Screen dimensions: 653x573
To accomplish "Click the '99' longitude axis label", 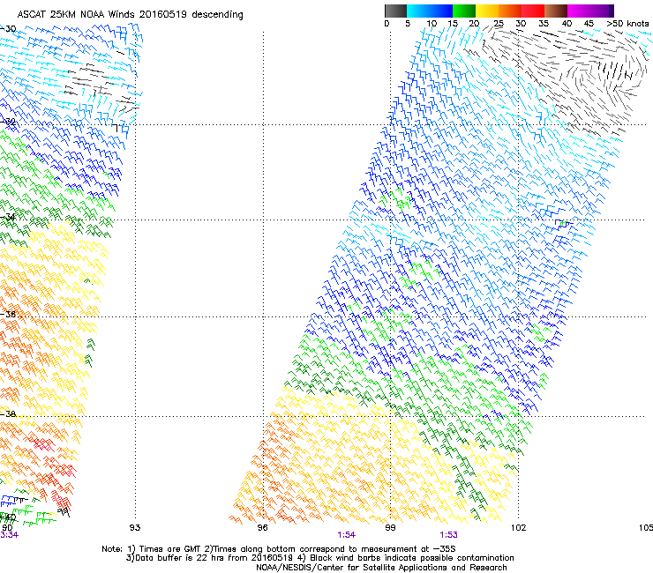I will tap(390, 528).
